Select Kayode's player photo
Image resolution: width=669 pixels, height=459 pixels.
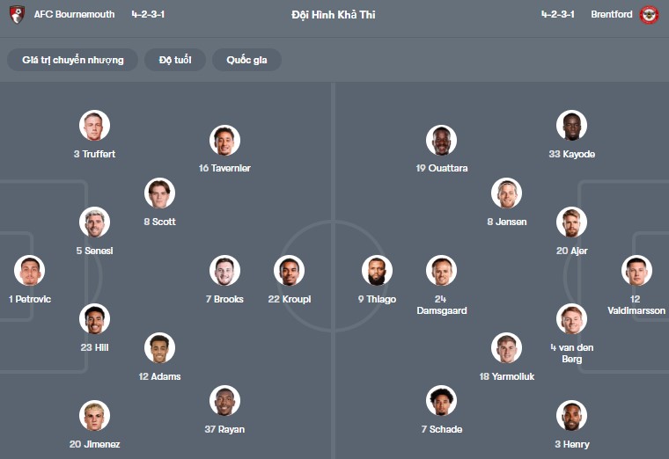[571, 126]
